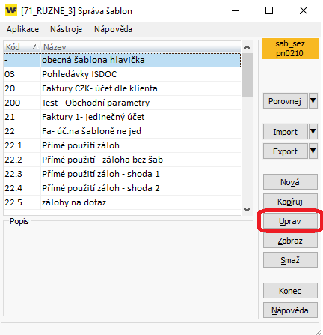Click the Zobraz button
Image resolution: width=323 pixels, height=335 pixels.
(290, 241)
